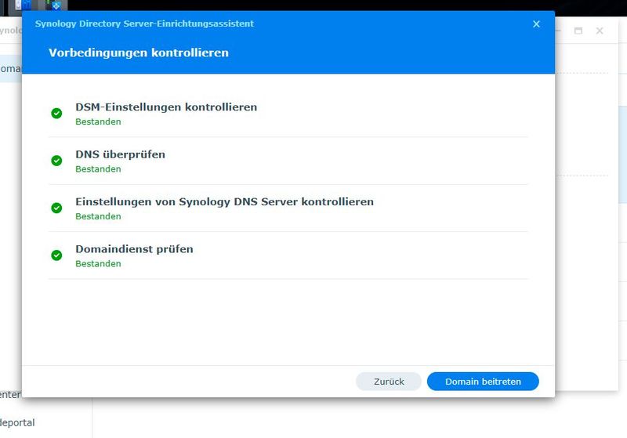This screenshot has width=627, height=438.
Task: Click green check icon beside Synology DNS Server
Action: [56, 208]
